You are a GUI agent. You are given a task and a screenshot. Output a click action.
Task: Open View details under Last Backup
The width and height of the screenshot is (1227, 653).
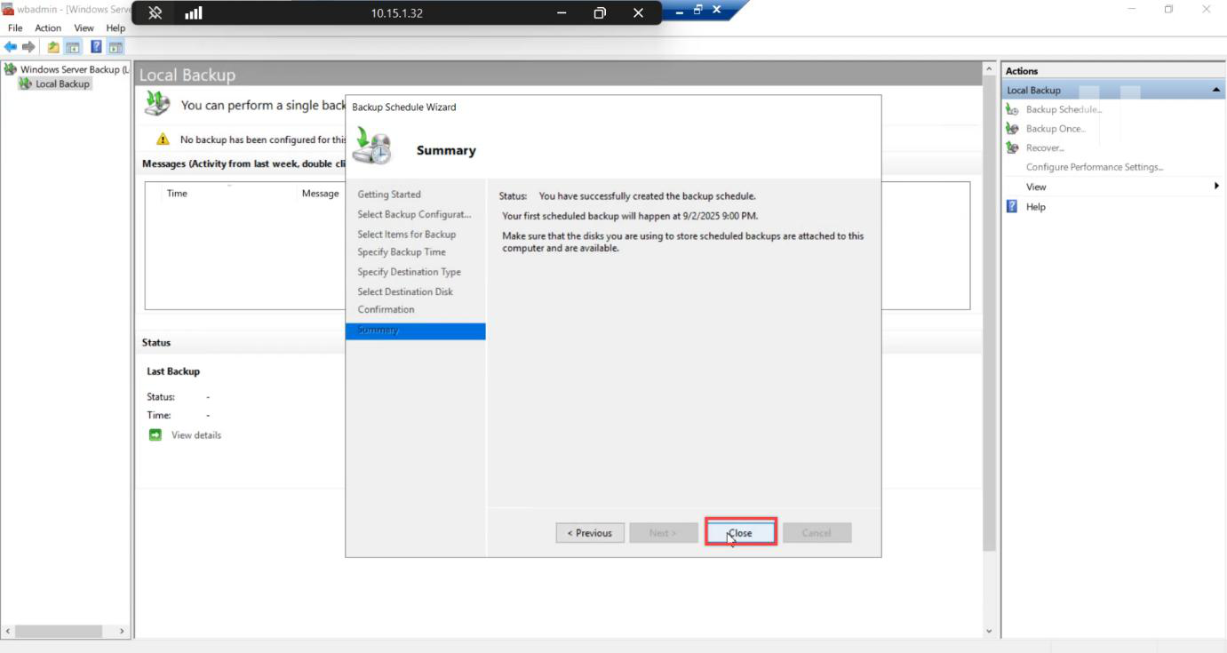(196, 435)
